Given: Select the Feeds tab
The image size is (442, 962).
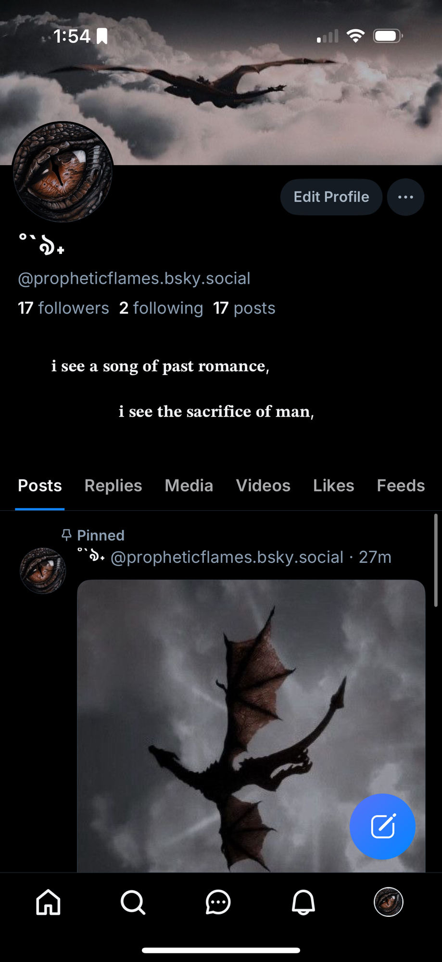Looking at the screenshot, I should click(401, 485).
